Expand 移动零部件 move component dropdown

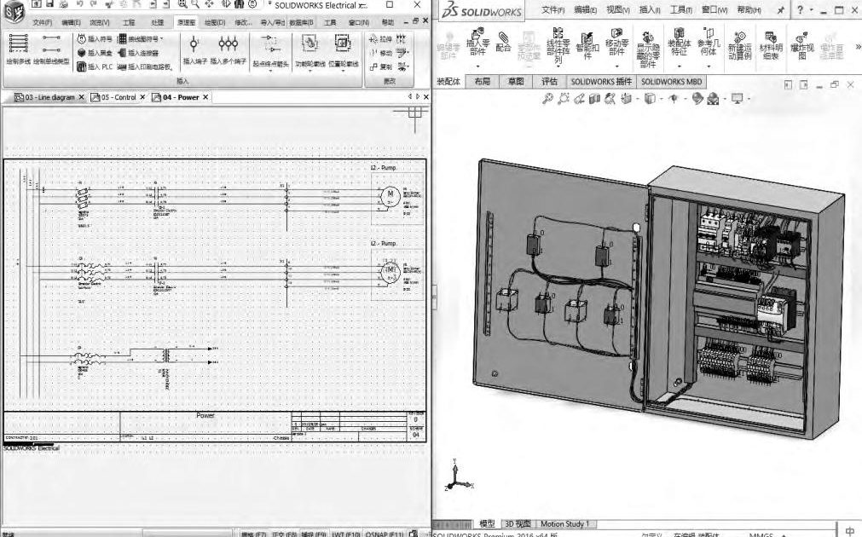(x=616, y=66)
